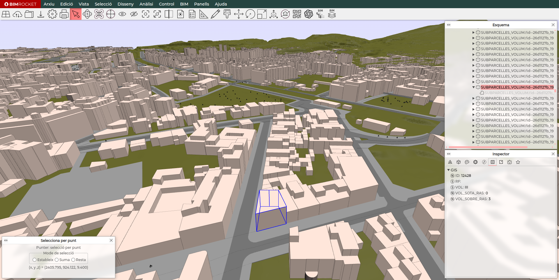Screen dimensions: 559x280
Task: Select the ruler triangle measure tool
Action: (204, 14)
